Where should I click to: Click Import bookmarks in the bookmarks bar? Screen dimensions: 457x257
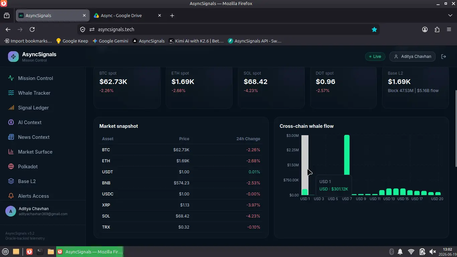28,41
